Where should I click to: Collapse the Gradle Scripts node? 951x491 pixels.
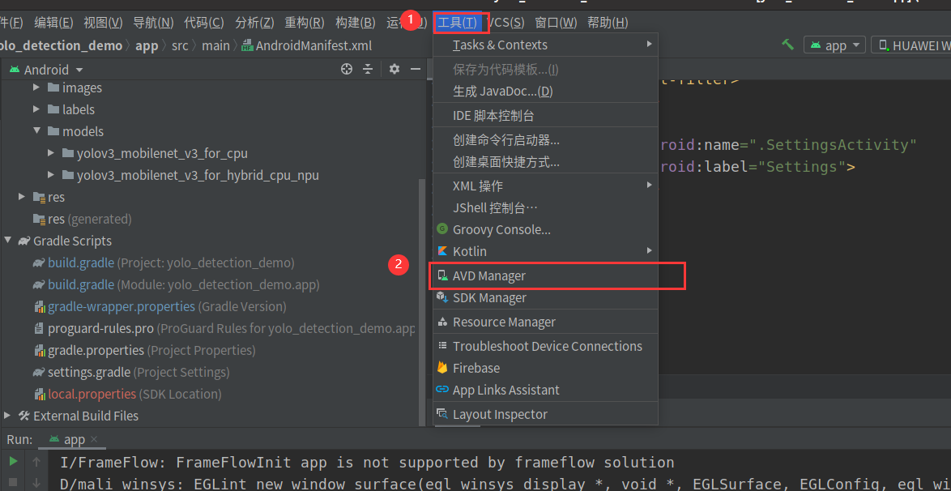tap(8, 241)
